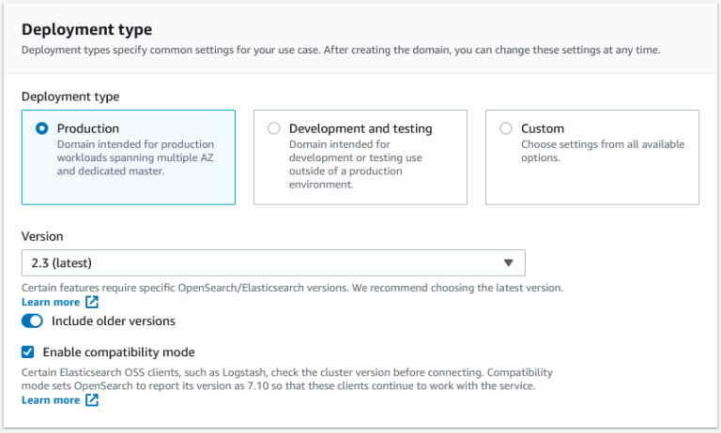Screen dimensions: 721x433
Task: Click the Deployment type section heading
Action: coord(86,30)
